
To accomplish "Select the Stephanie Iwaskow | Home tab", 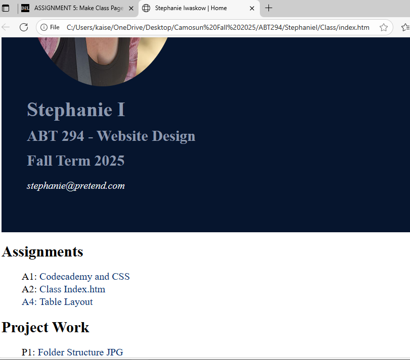I will coord(192,8).
